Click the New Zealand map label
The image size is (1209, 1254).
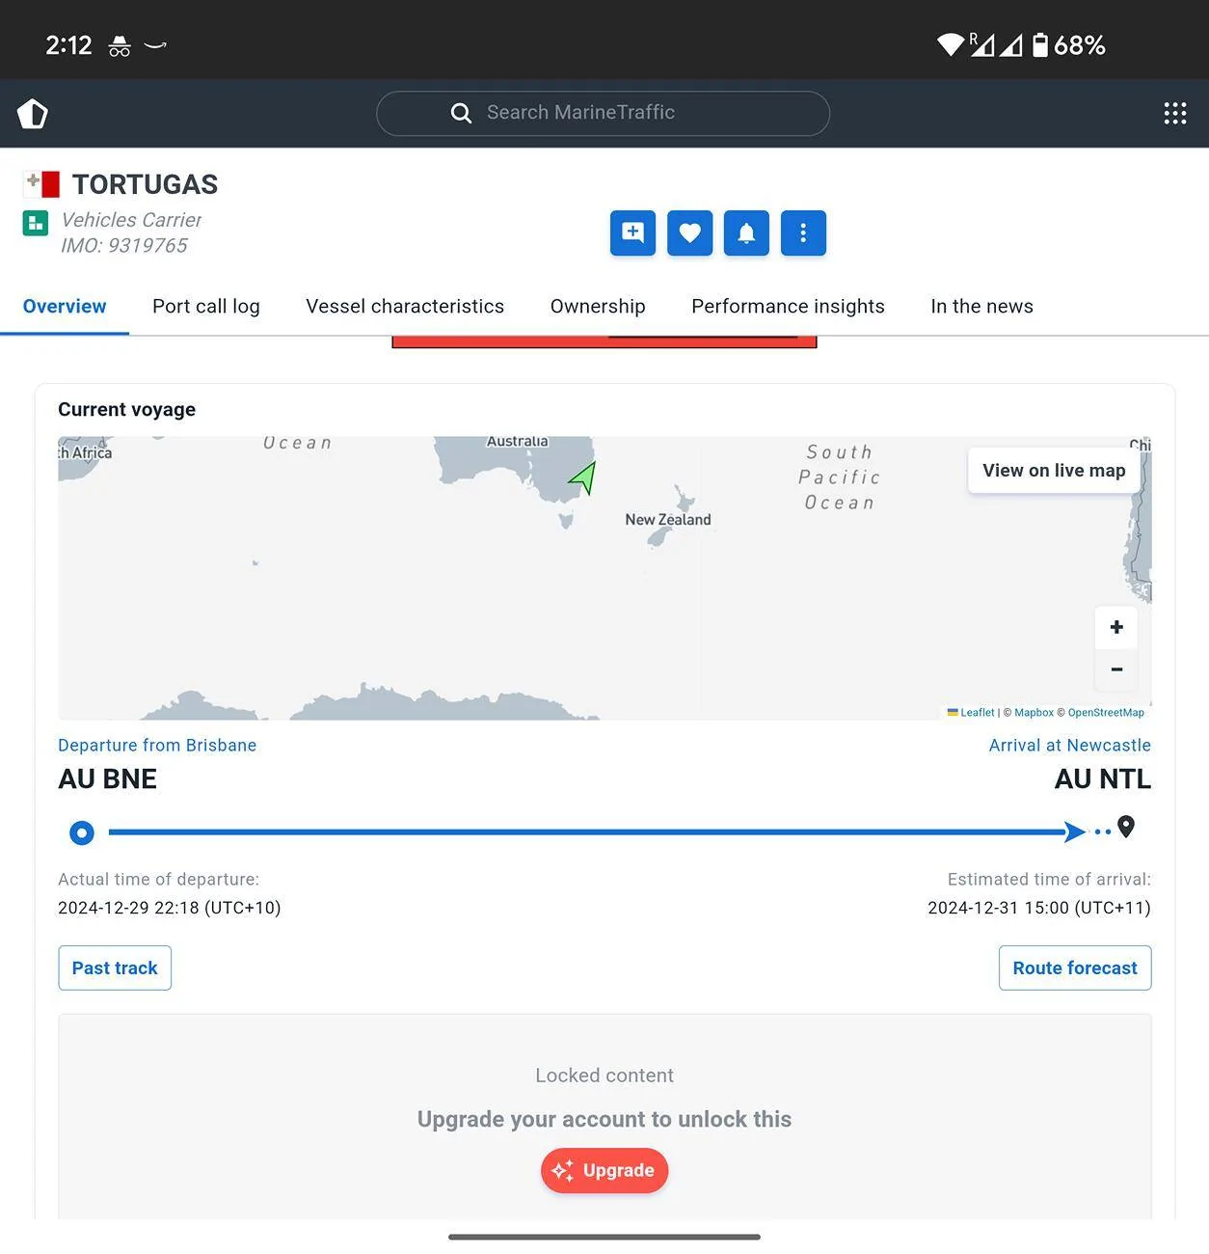[668, 519]
